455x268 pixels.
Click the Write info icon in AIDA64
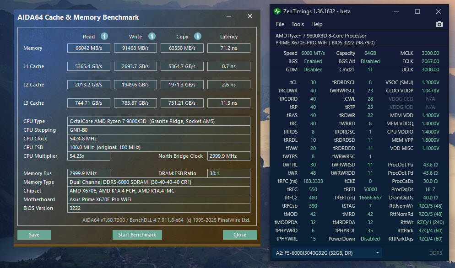click(152, 36)
